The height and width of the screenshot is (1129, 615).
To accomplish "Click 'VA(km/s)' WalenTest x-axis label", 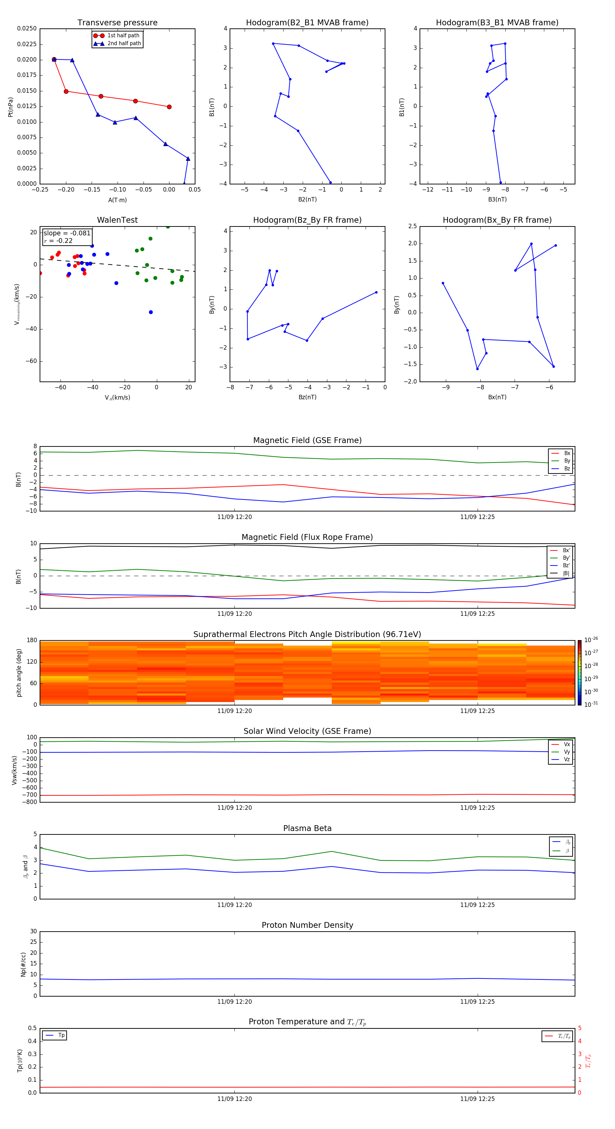I will pyautogui.click(x=117, y=398).
